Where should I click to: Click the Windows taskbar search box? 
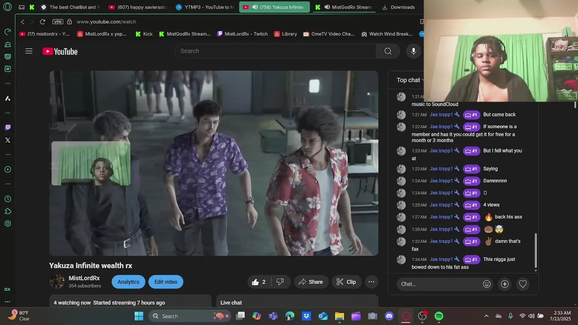click(x=190, y=316)
